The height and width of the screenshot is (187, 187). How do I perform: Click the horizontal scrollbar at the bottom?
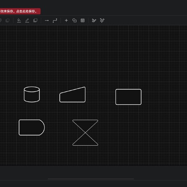coord(91,179)
